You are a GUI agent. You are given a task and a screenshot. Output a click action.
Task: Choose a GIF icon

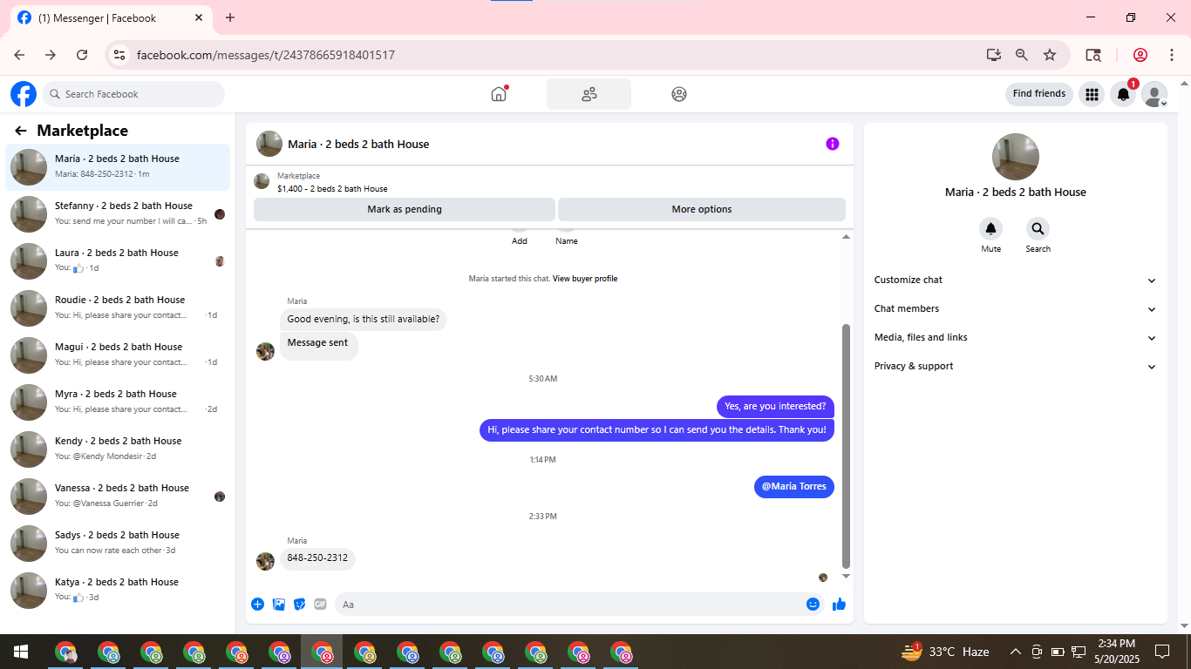coord(320,605)
